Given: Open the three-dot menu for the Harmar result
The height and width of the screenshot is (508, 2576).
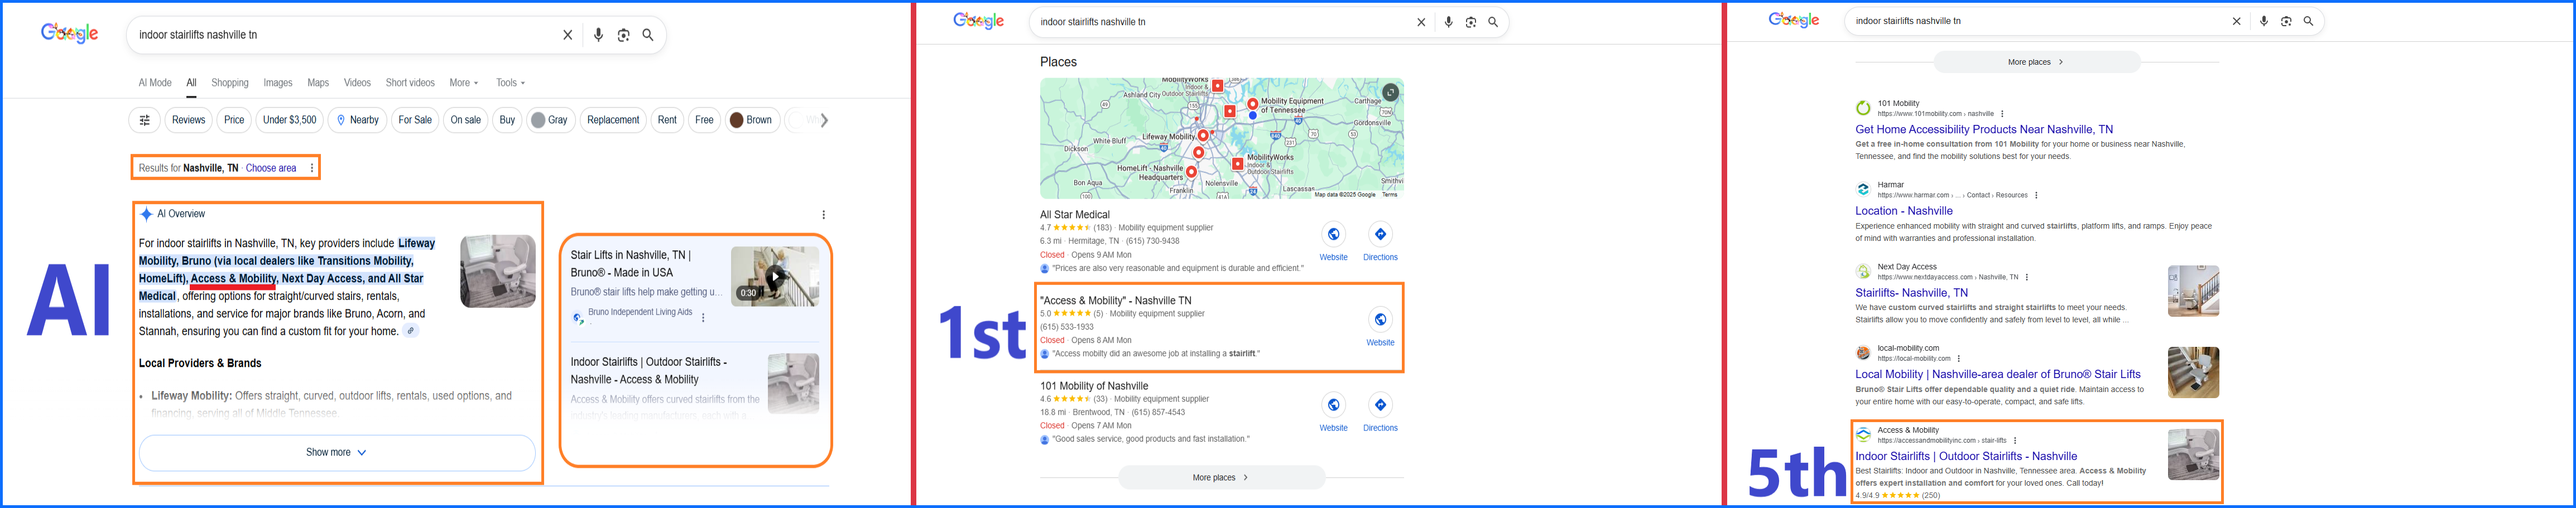Looking at the screenshot, I should (2036, 195).
